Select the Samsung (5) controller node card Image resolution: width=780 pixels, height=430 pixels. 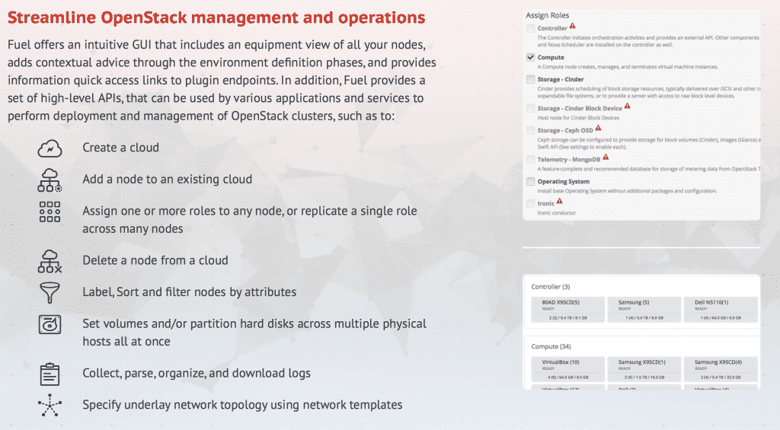pyautogui.click(x=644, y=310)
